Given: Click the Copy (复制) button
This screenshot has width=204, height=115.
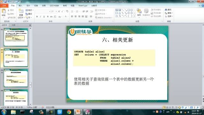Looking at the screenshot, I should tap(11, 14).
